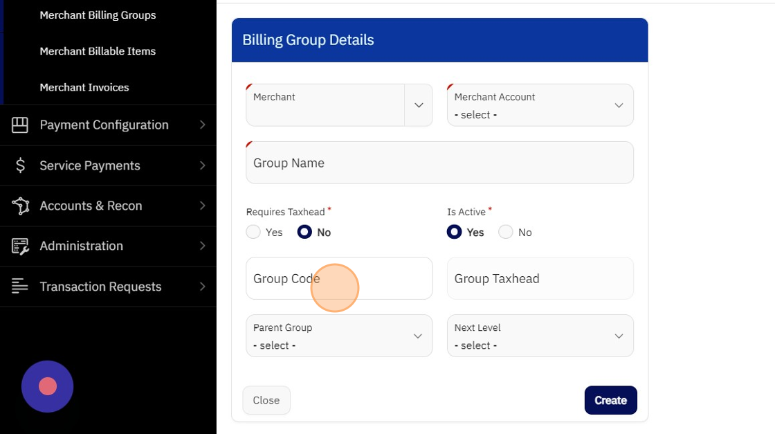Select No for Requires Taxhead
Image resolution: width=775 pixels, height=434 pixels.
(304, 233)
